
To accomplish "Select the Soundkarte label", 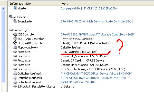I will point(25,21).
